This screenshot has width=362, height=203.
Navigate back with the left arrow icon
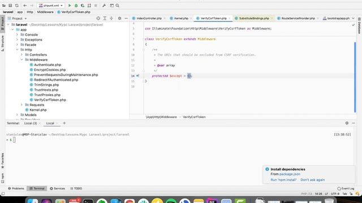tap(25, 6)
